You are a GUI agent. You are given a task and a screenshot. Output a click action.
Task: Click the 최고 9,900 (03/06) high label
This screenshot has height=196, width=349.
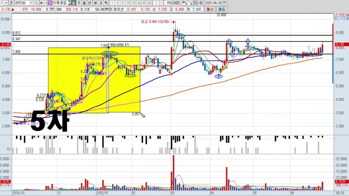click(155, 22)
